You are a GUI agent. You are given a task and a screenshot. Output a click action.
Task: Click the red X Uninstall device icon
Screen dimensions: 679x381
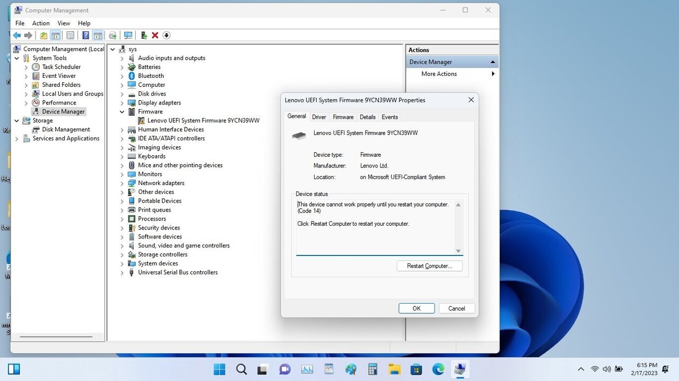point(155,35)
